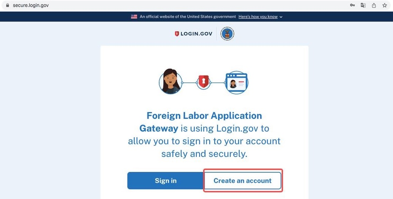
Task: Click the LOGIN.GOV logo
Action: [x=193, y=34]
